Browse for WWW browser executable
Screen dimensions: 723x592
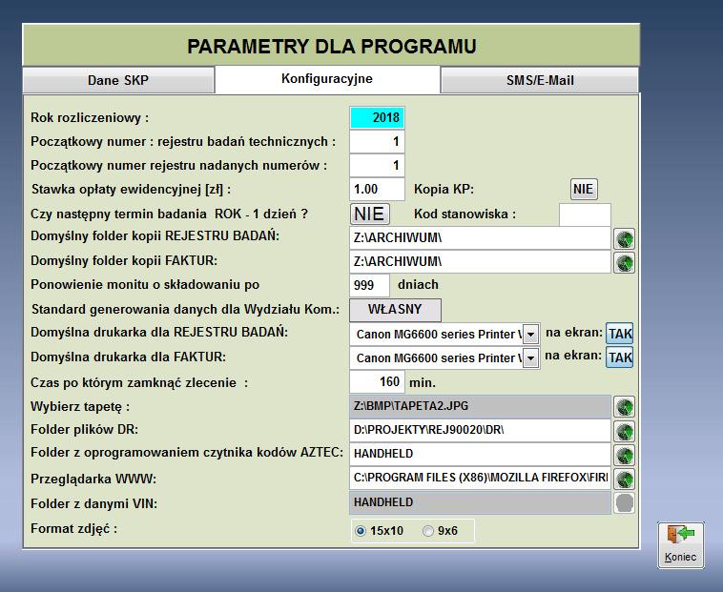(624, 480)
